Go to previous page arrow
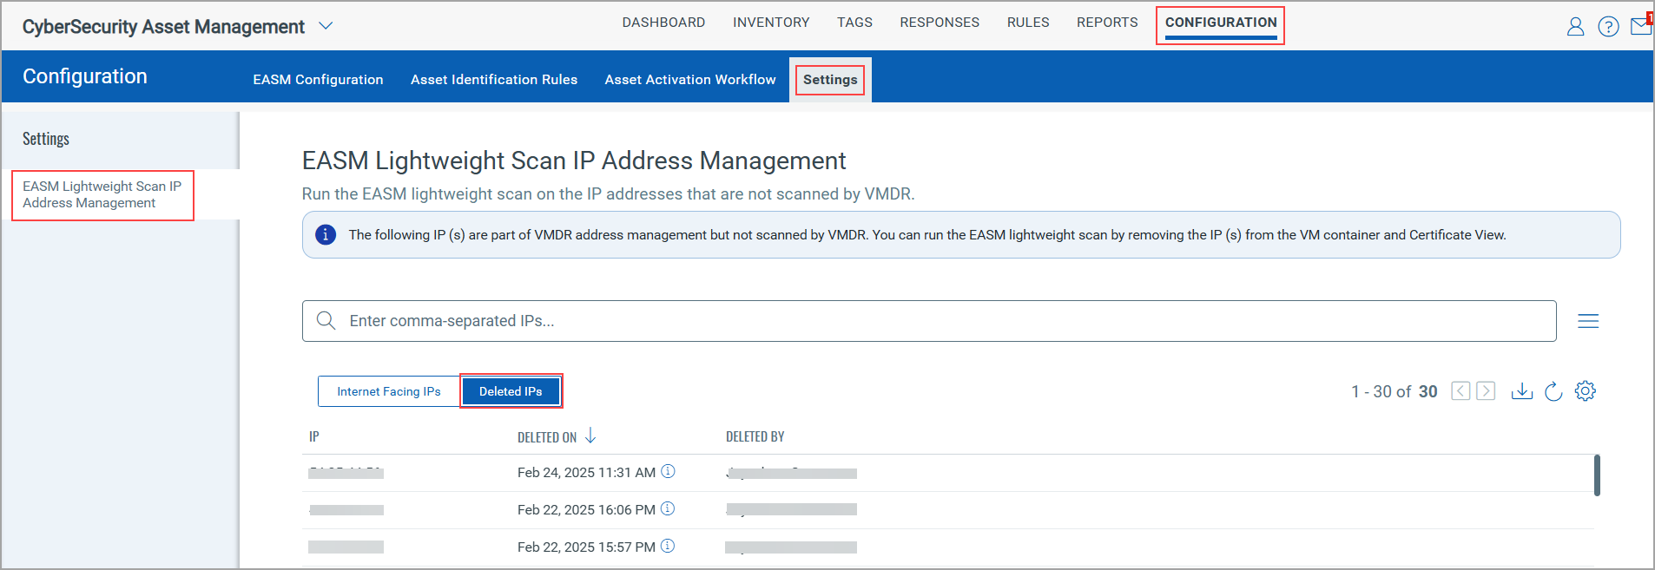This screenshot has width=1655, height=570. pyautogui.click(x=1461, y=391)
